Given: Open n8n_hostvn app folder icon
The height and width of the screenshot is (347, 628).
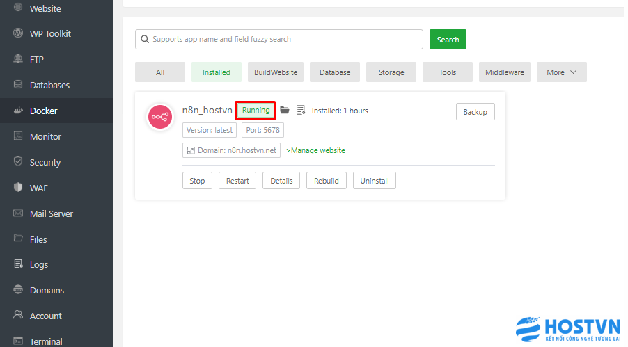Looking at the screenshot, I should tap(284, 110).
